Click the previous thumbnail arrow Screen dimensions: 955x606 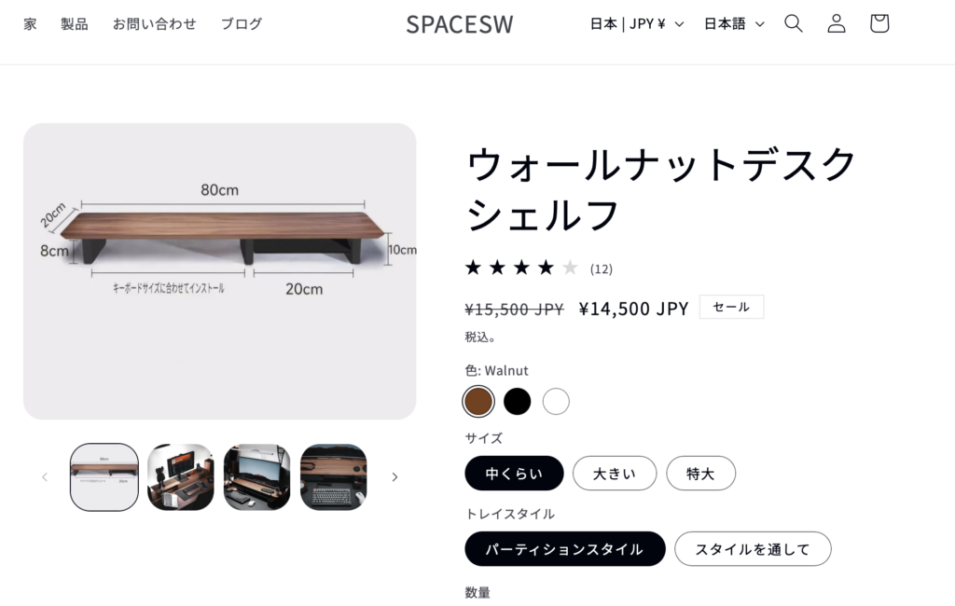point(45,477)
